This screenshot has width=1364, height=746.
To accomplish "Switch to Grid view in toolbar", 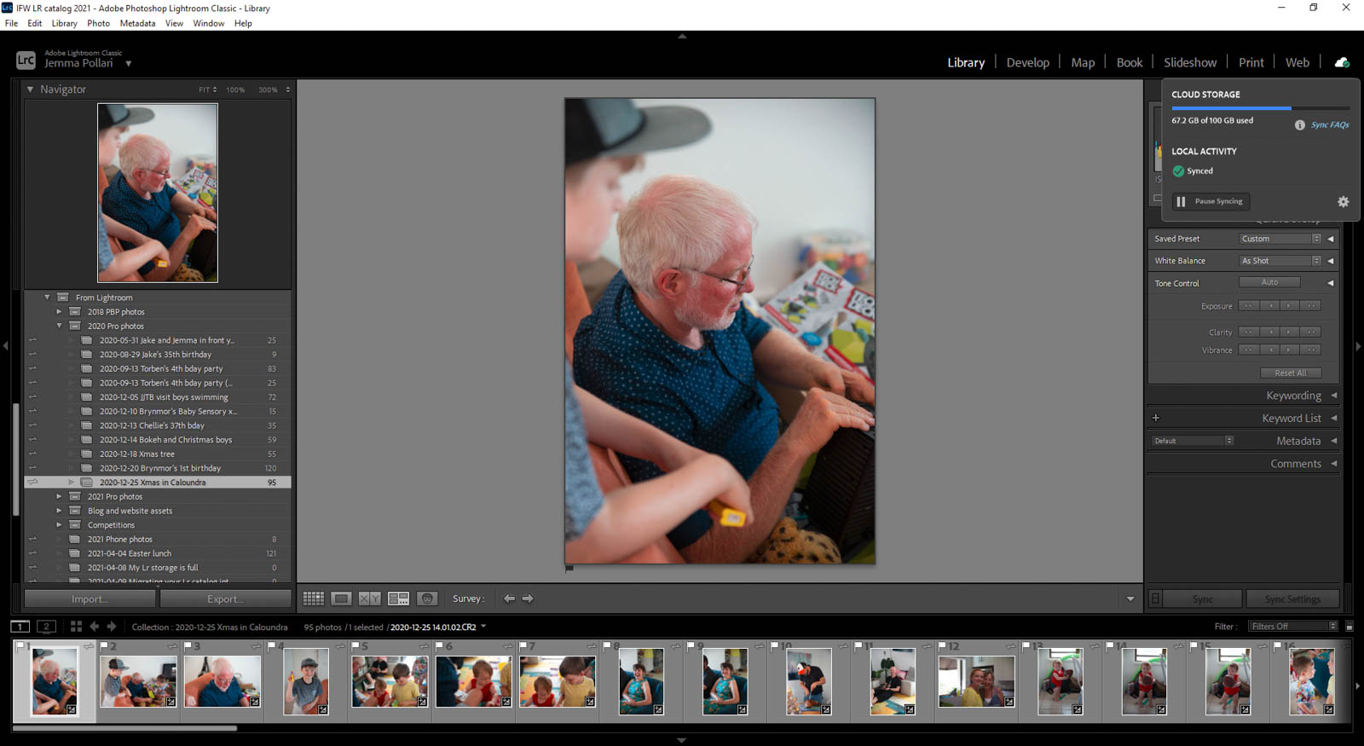I will point(313,599).
